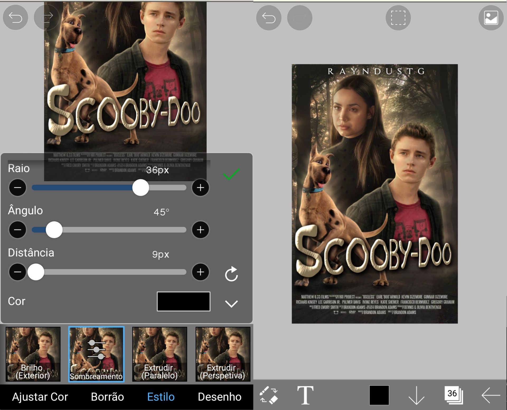Open the Cor black color swatch

[184, 301]
